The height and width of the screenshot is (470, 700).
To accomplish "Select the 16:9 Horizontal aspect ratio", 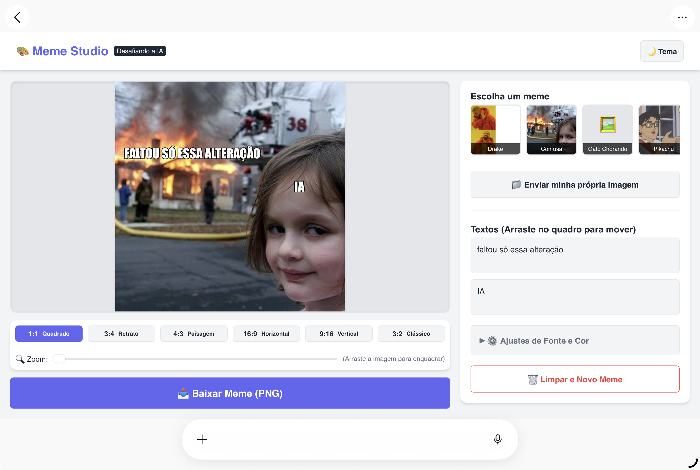I will 266,334.
